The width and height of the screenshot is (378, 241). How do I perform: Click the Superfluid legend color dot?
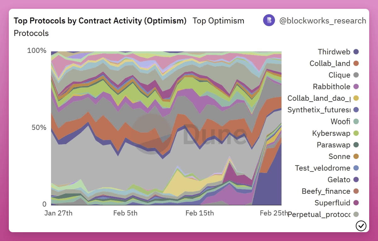[x=356, y=203]
